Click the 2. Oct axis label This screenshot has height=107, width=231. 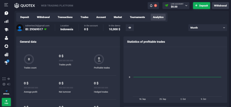click(x=183, y=99)
